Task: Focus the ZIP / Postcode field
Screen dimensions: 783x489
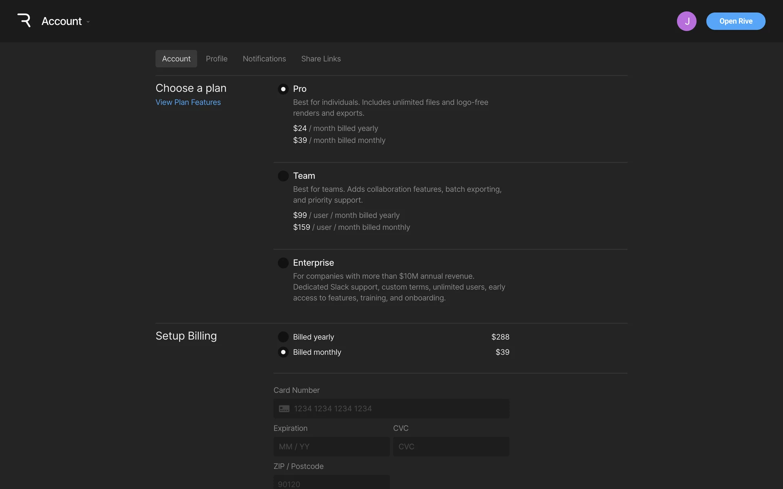Action: coord(331,483)
